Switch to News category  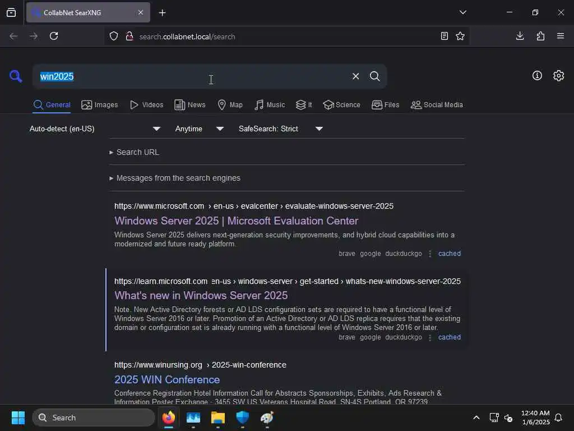point(190,105)
